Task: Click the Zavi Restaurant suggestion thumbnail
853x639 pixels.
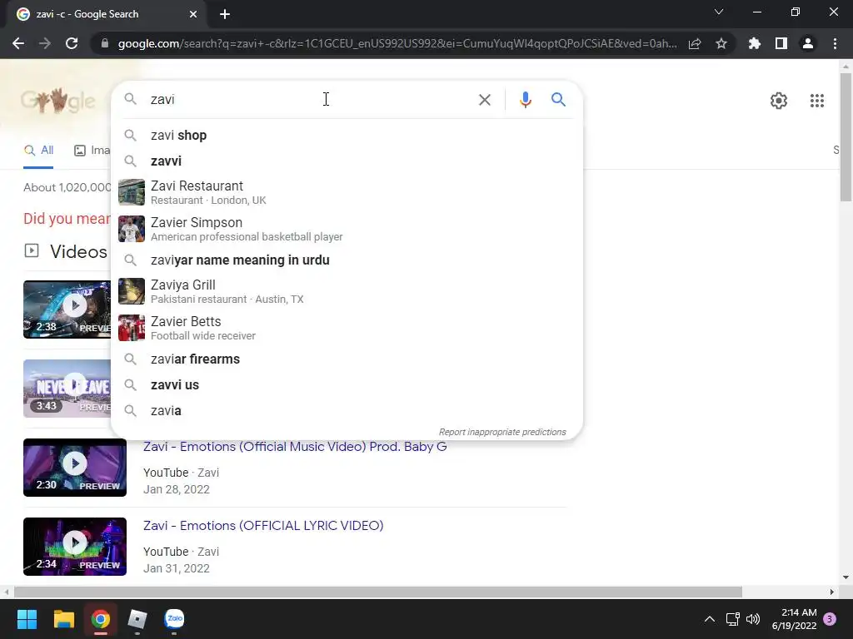Action: (x=132, y=192)
